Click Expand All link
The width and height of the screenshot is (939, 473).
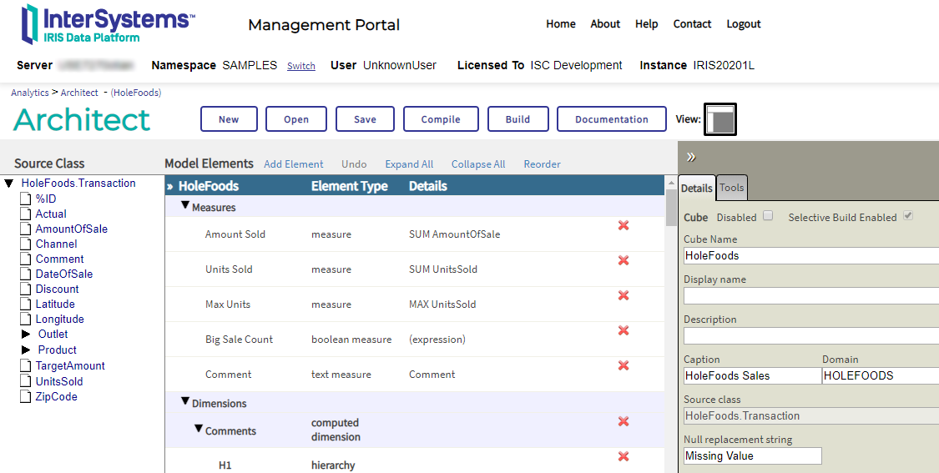pyautogui.click(x=409, y=164)
